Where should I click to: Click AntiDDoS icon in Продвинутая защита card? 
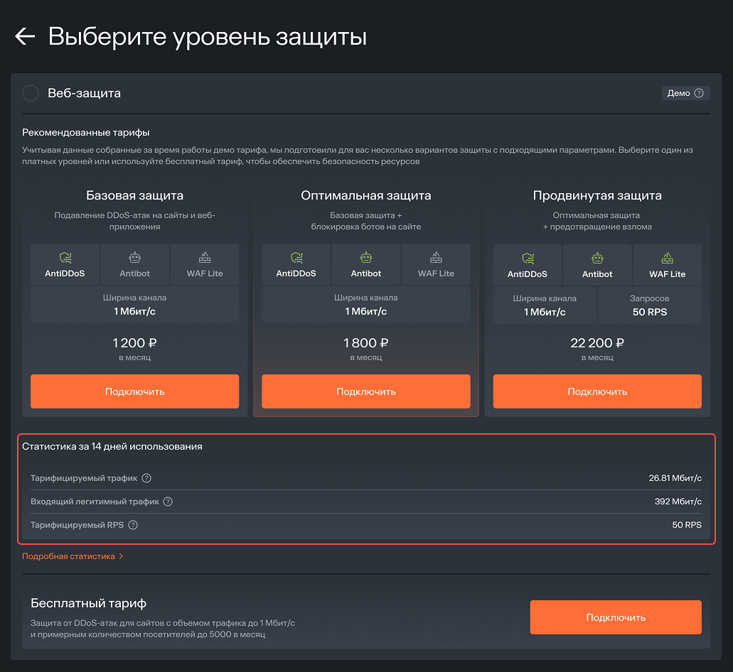click(x=527, y=258)
